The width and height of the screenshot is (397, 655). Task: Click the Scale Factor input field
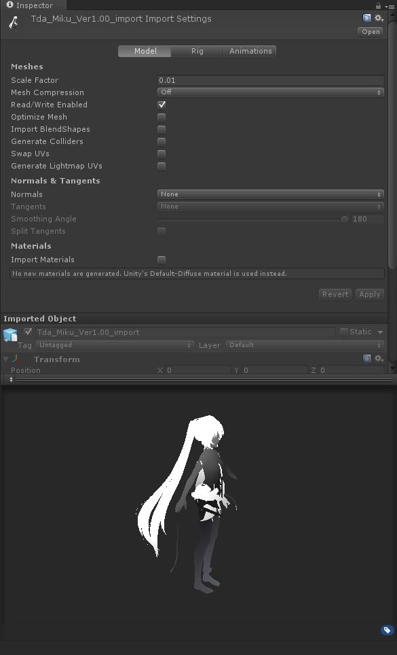click(x=270, y=80)
